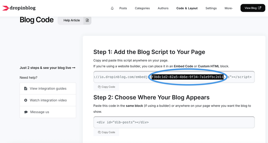Expand the More dropdown menu
Viewport: 268px width, 143px height.
(229, 8)
